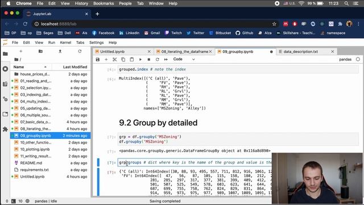This screenshot has height=205, width=364.
Task: Click the pandas kernel name indicator
Action: (x=345, y=59)
